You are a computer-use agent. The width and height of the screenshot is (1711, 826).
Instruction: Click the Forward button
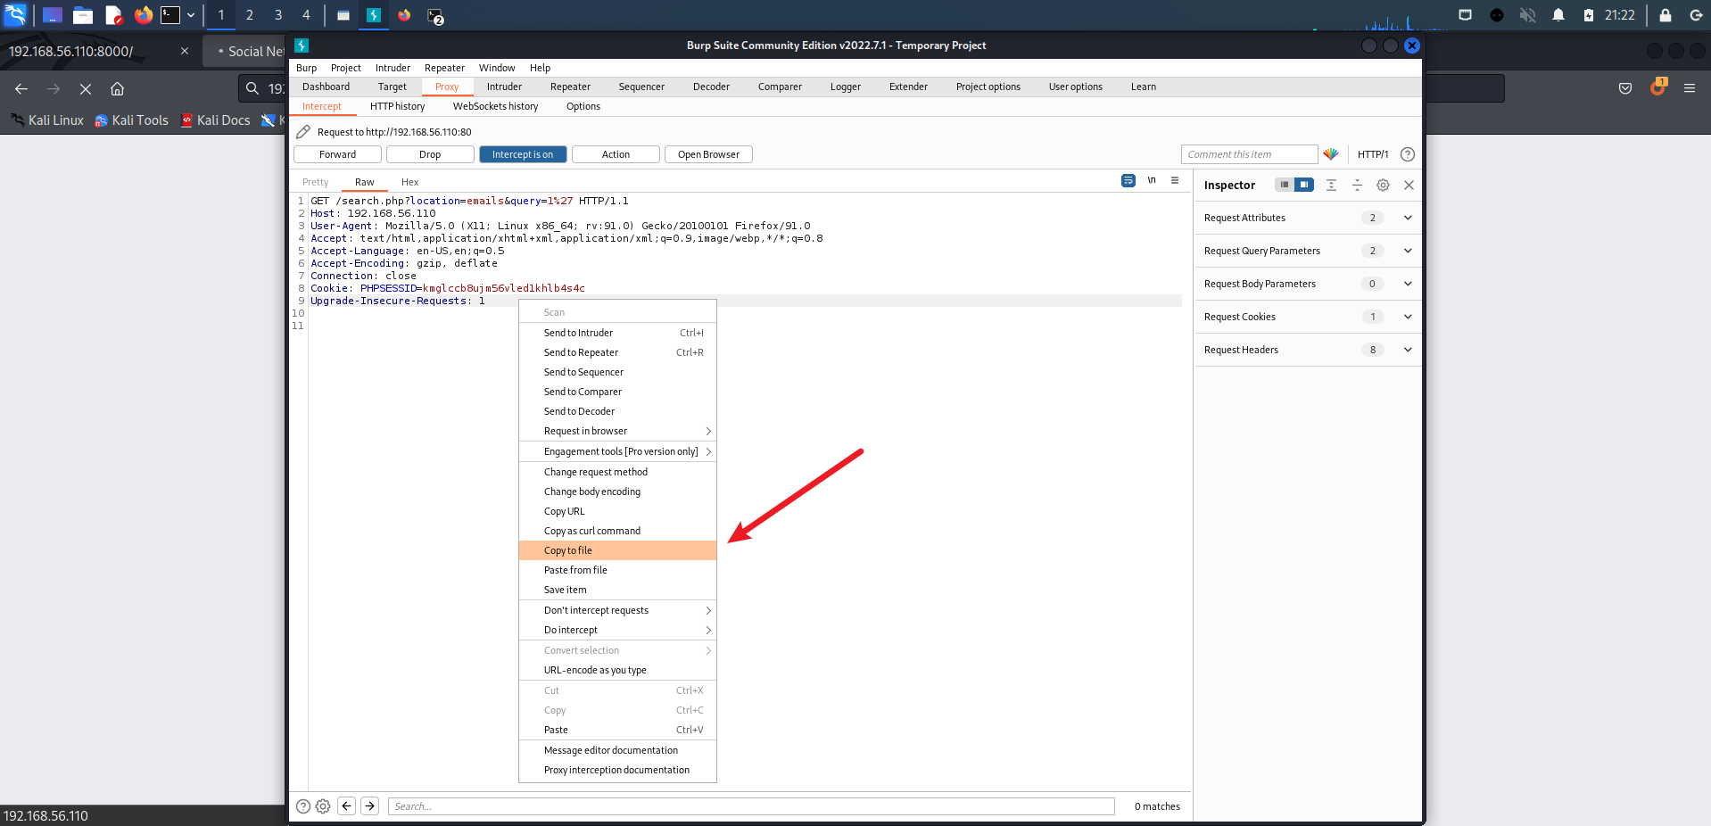pyautogui.click(x=337, y=154)
